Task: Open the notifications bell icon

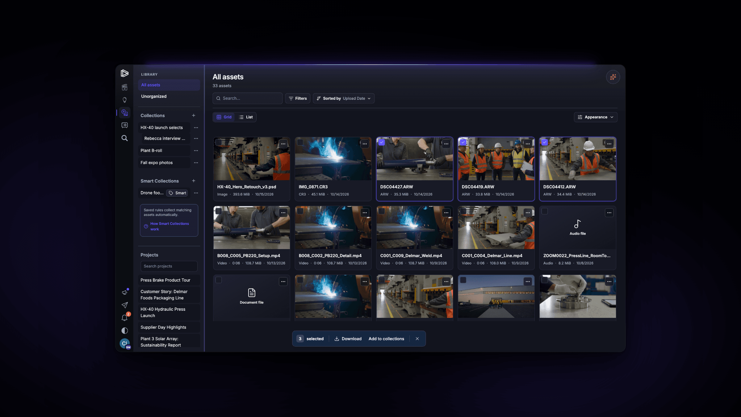Action: (124, 318)
